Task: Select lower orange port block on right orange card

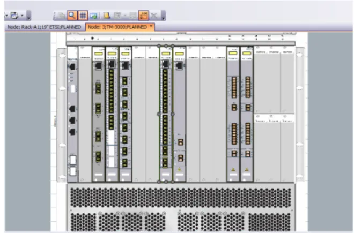Action: click(x=248, y=133)
